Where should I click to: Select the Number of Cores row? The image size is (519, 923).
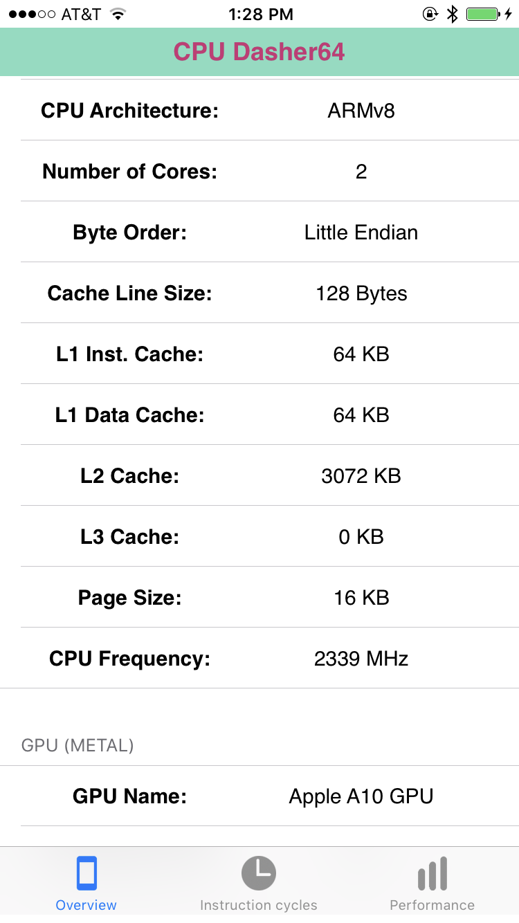click(259, 171)
